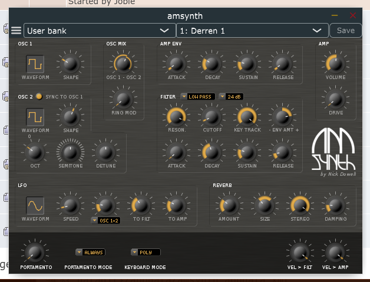The image size is (370, 282).
Task: Open the POLY keyboard mode menu
Action: point(146,253)
